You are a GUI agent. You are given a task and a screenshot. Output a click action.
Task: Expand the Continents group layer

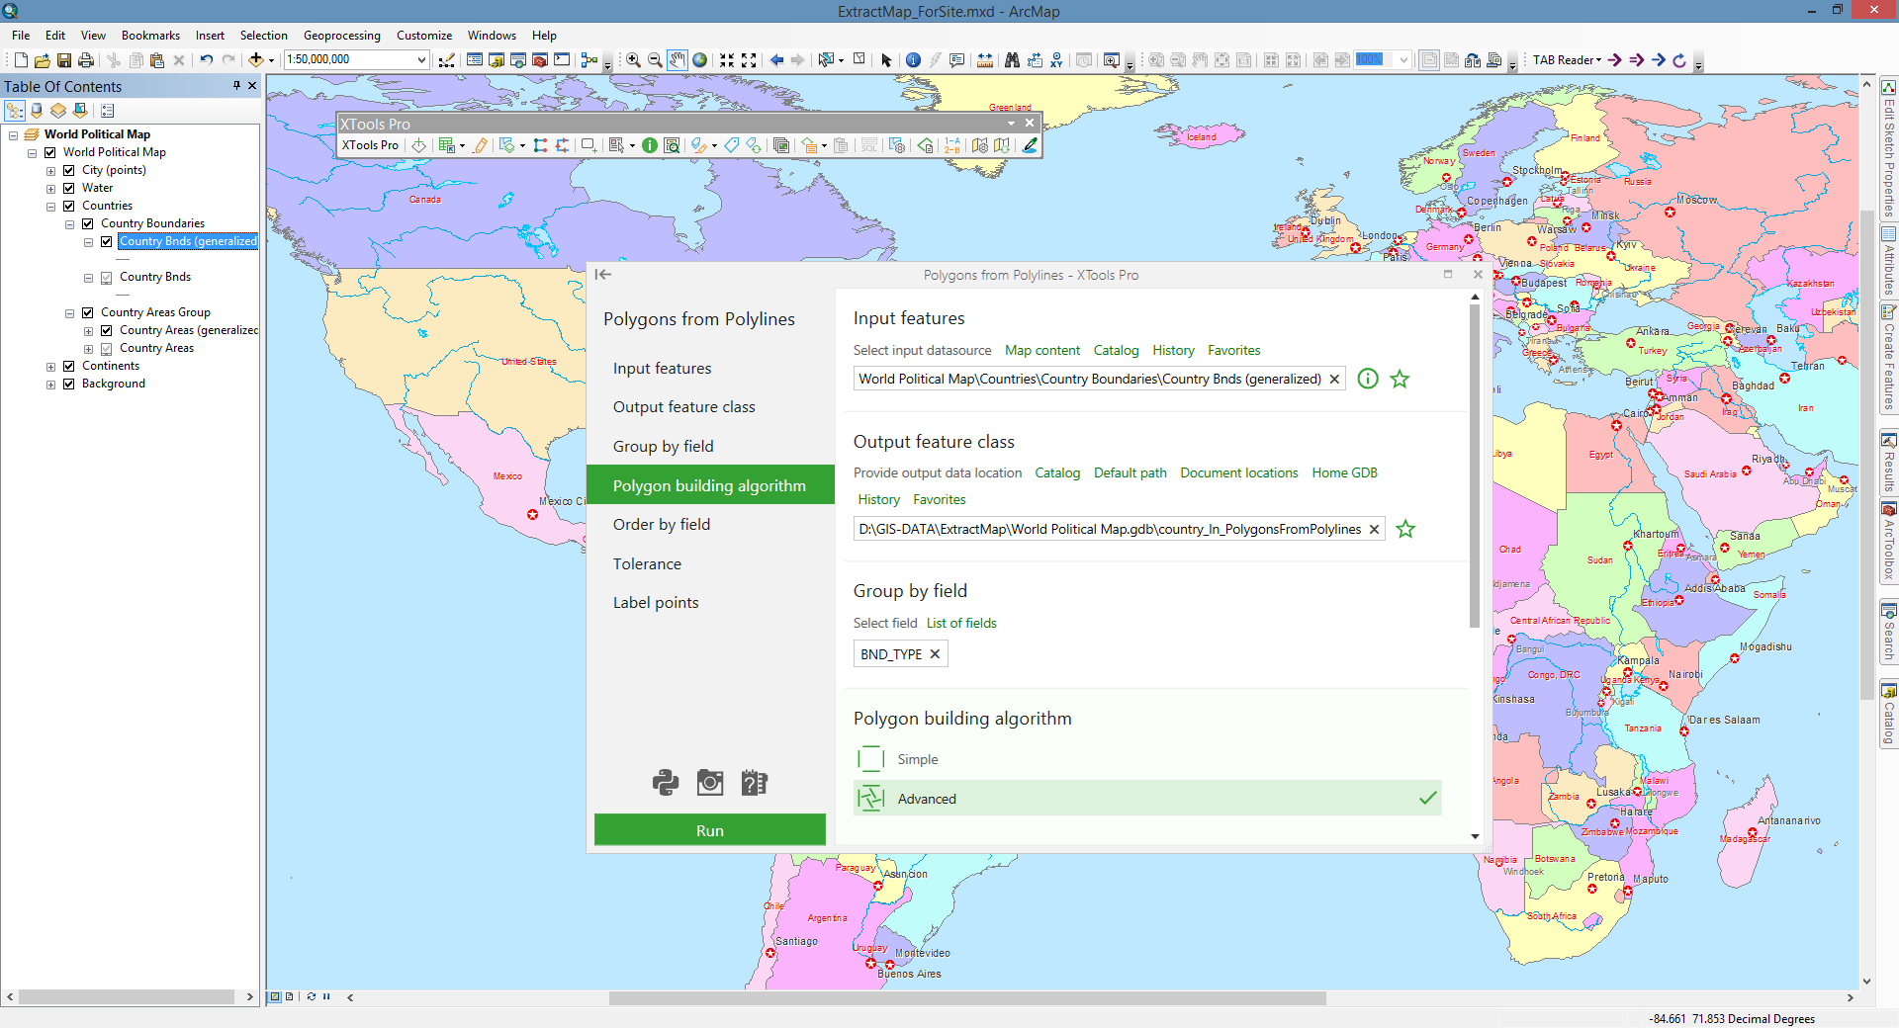tap(51, 367)
